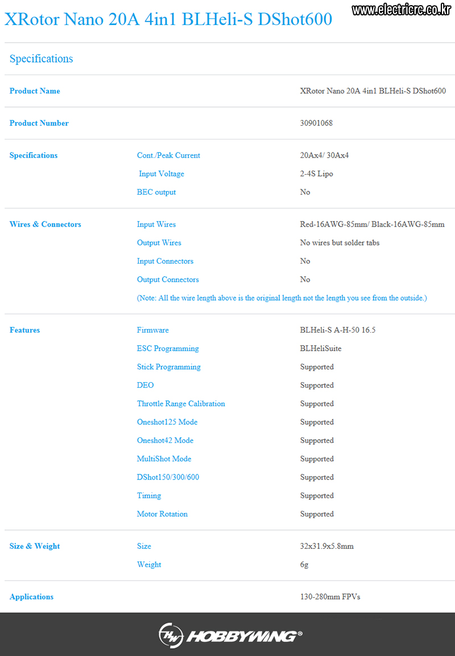The image size is (455, 656).
Task: Click the Timing label
Action: point(149,496)
